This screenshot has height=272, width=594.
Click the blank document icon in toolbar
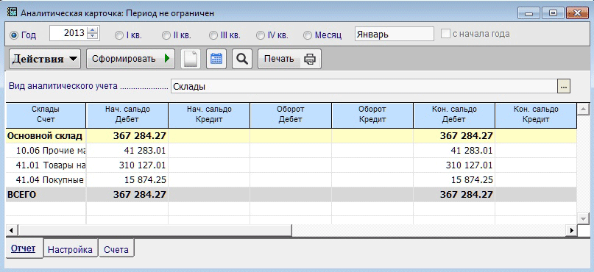tap(191, 60)
